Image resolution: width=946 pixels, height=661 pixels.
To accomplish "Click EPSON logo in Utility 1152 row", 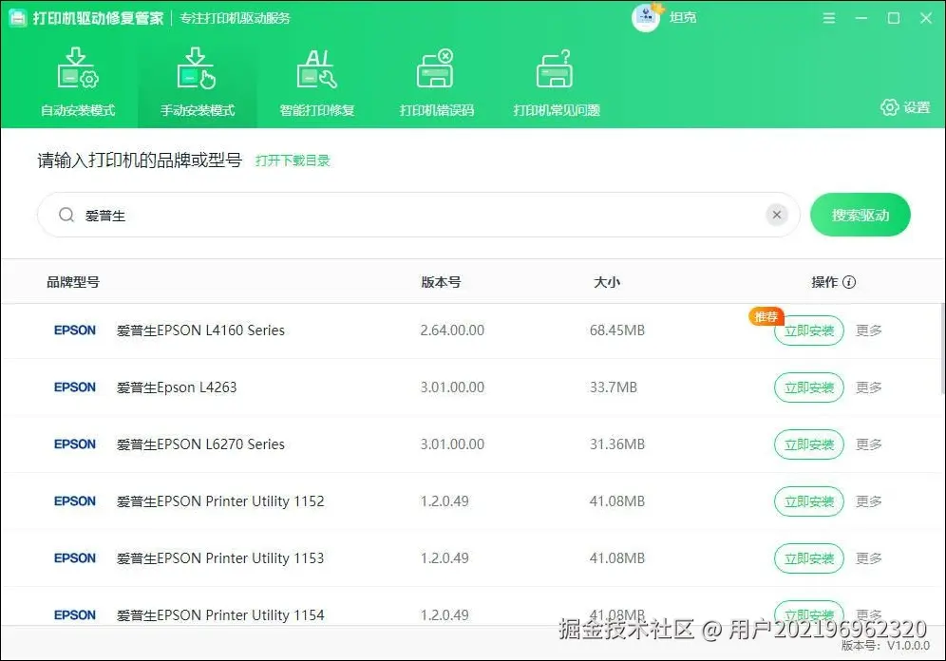I will (75, 501).
